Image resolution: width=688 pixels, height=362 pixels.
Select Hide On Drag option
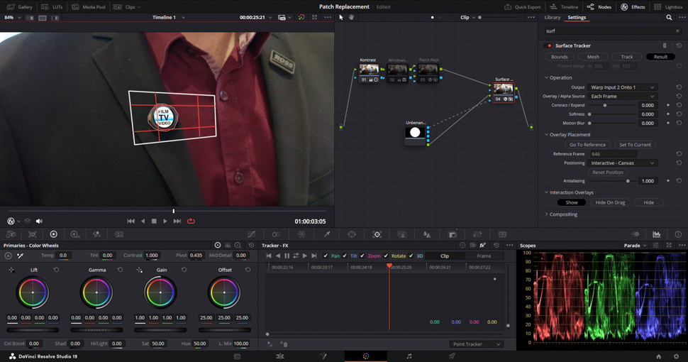point(610,202)
